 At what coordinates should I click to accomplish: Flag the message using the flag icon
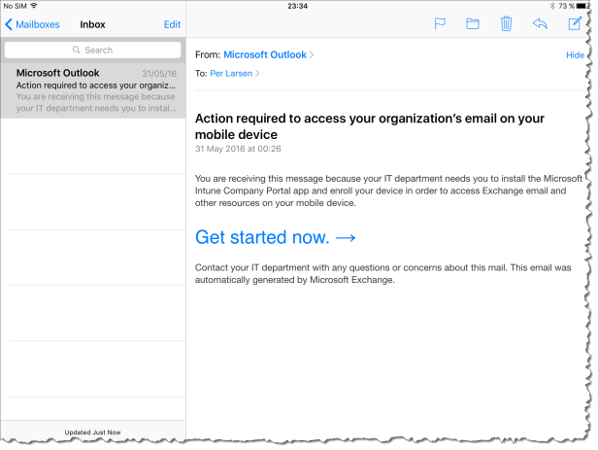coord(440,24)
